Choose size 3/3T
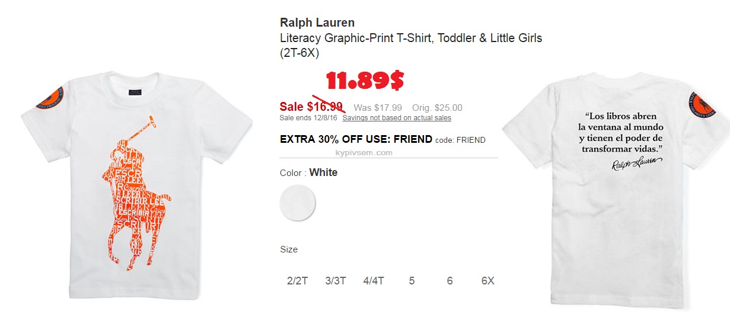 click(336, 281)
